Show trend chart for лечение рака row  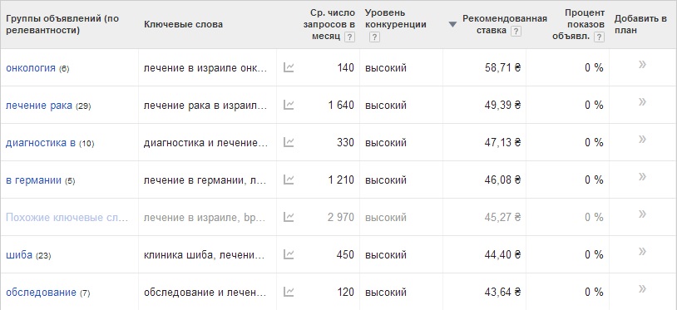coord(289,105)
